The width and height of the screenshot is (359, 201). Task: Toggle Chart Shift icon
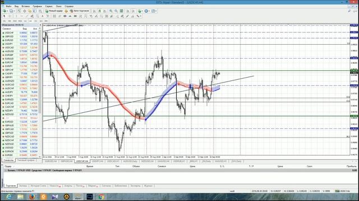click(x=133, y=11)
